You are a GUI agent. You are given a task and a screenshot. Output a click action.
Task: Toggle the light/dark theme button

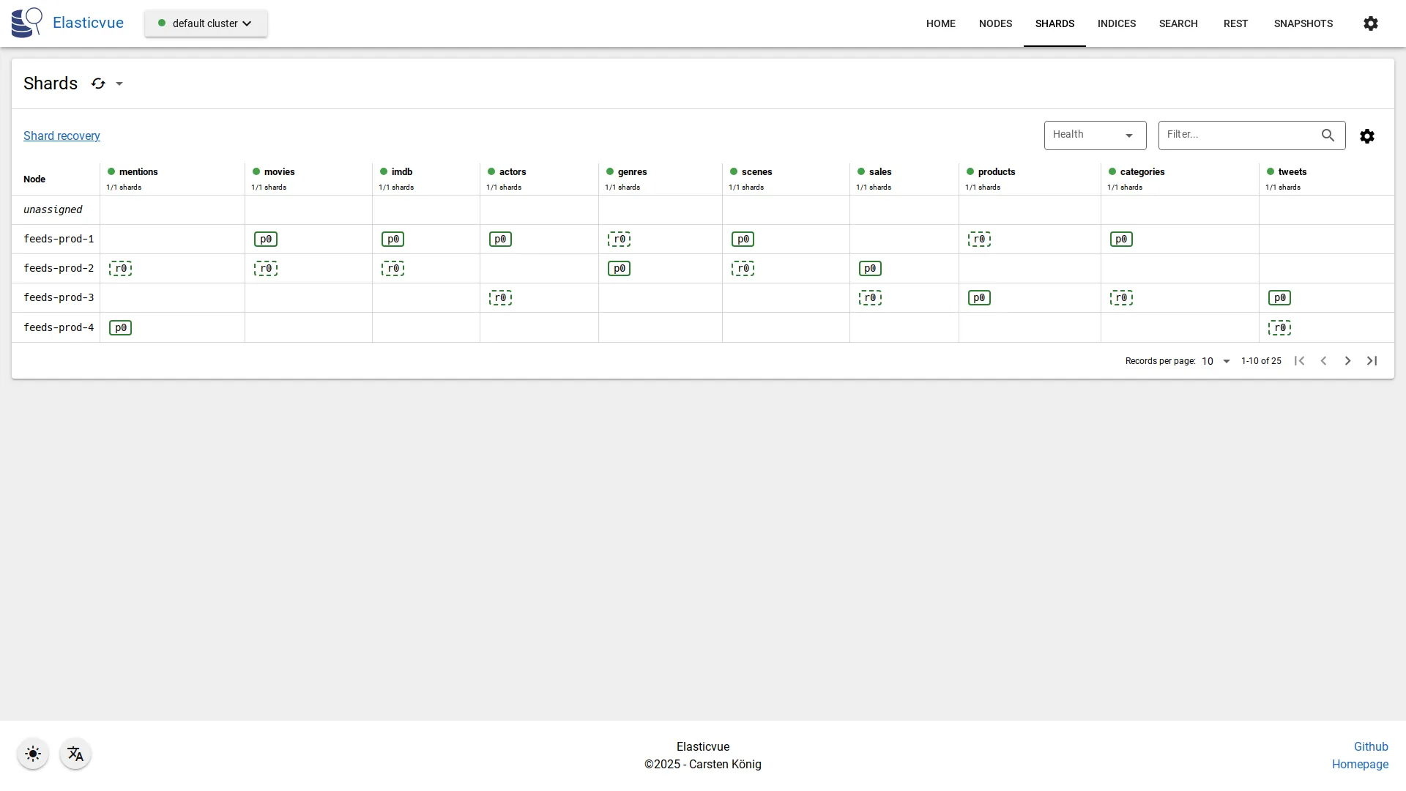[33, 754]
